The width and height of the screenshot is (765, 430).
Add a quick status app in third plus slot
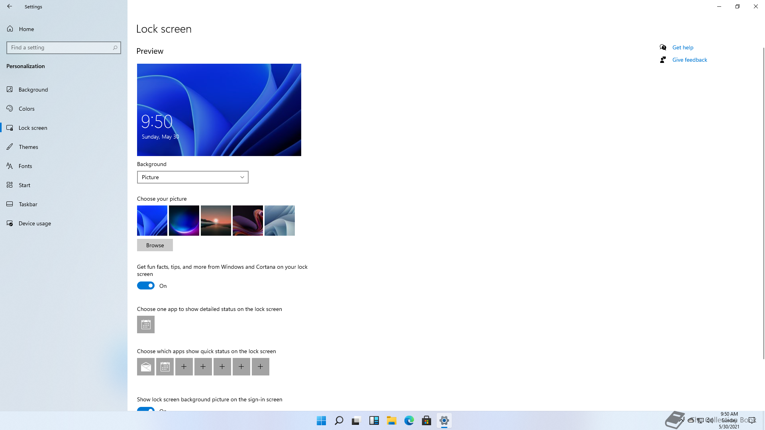(x=222, y=367)
